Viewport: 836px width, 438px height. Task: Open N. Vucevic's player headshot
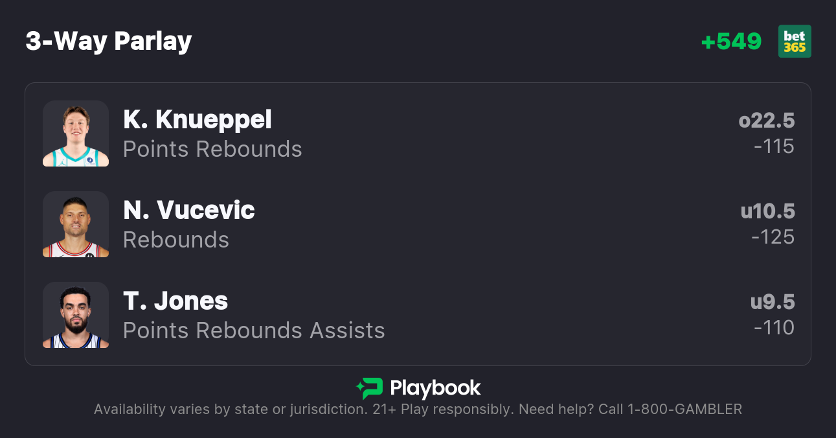tap(76, 224)
